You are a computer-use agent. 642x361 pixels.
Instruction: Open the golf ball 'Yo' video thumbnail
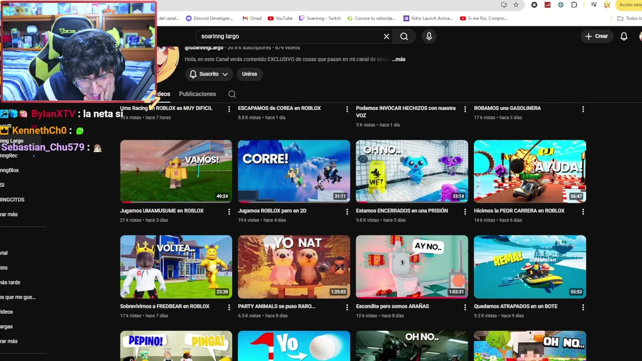(x=294, y=346)
